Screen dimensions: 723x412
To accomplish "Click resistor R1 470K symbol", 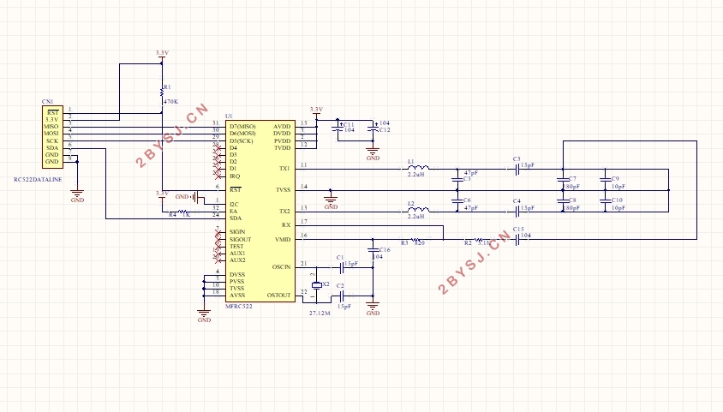I will click(162, 92).
